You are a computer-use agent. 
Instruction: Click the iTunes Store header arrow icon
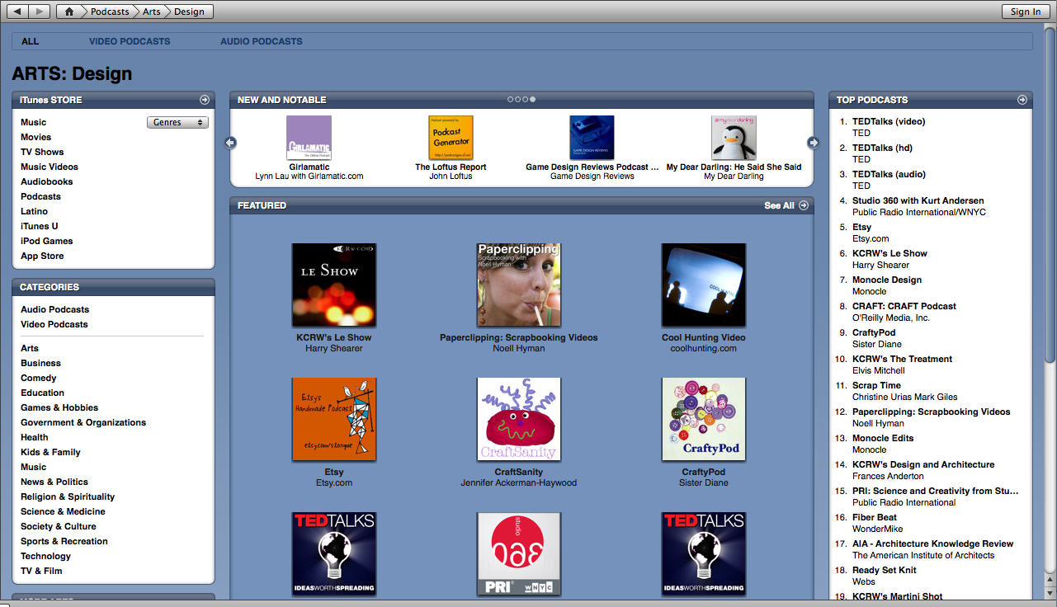coord(205,100)
